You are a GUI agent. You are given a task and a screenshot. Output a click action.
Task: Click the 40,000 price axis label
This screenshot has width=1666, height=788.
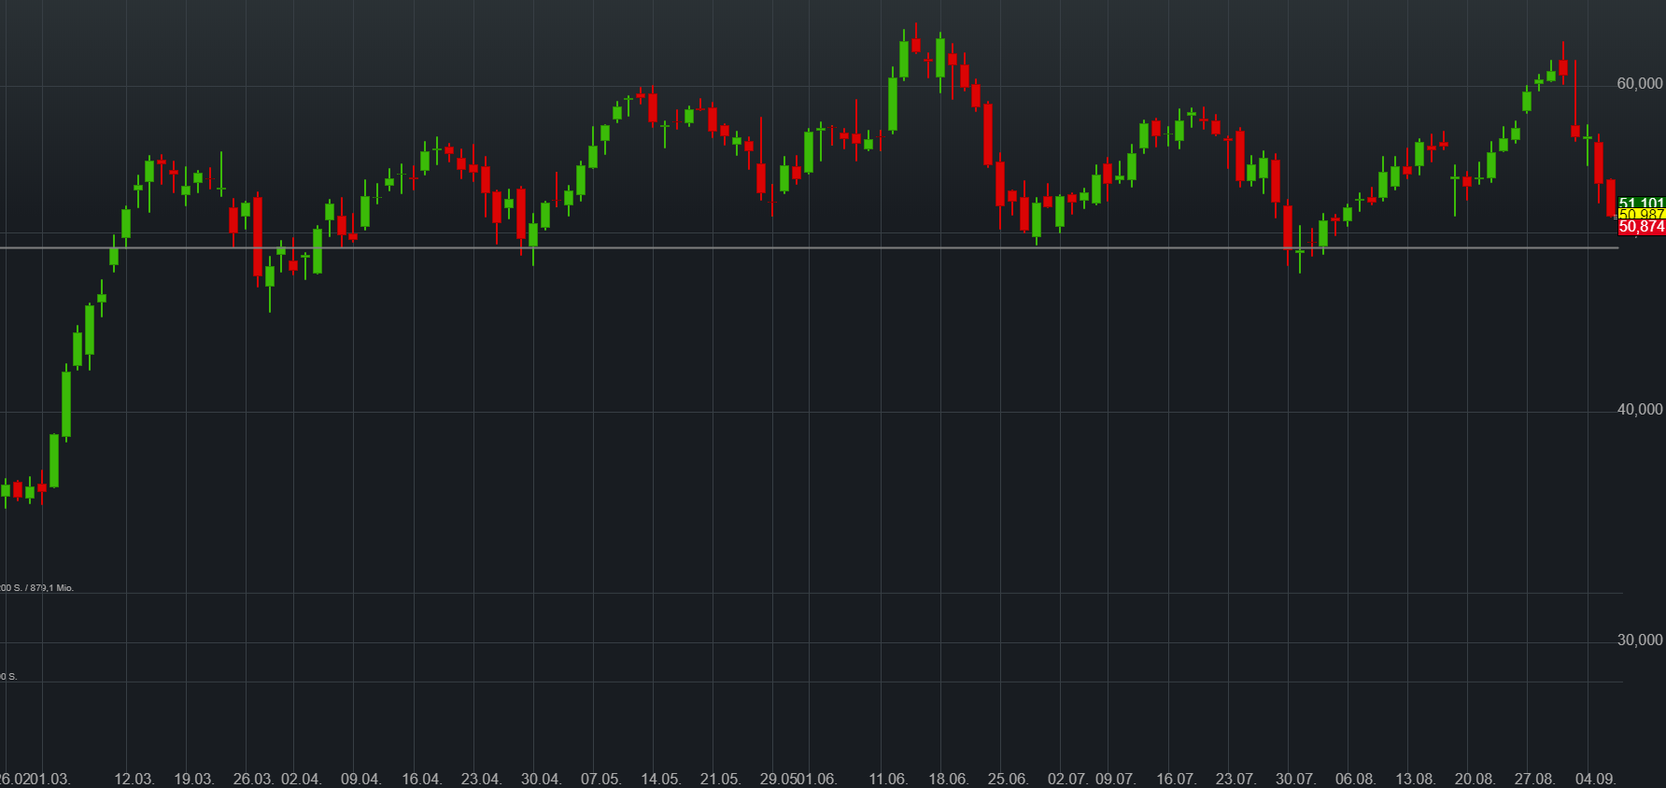click(x=1639, y=410)
